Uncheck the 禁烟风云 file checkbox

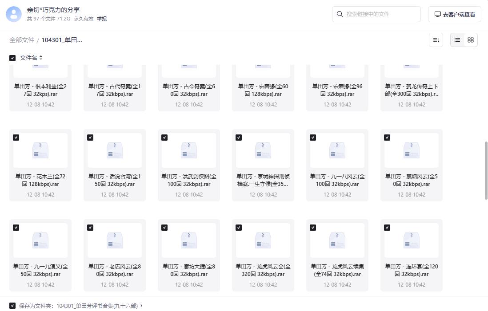tap(387, 138)
